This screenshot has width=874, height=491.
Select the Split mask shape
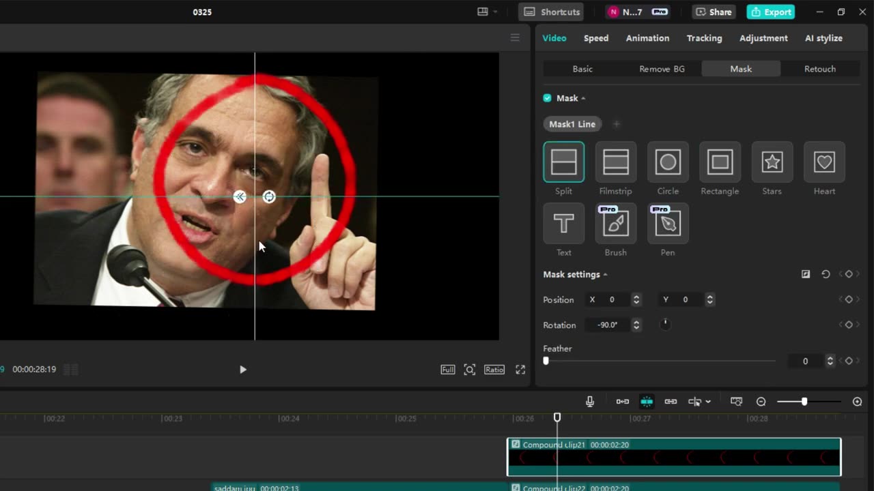(x=564, y=162)
